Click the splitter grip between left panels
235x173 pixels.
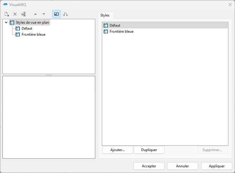click(49, 75)
